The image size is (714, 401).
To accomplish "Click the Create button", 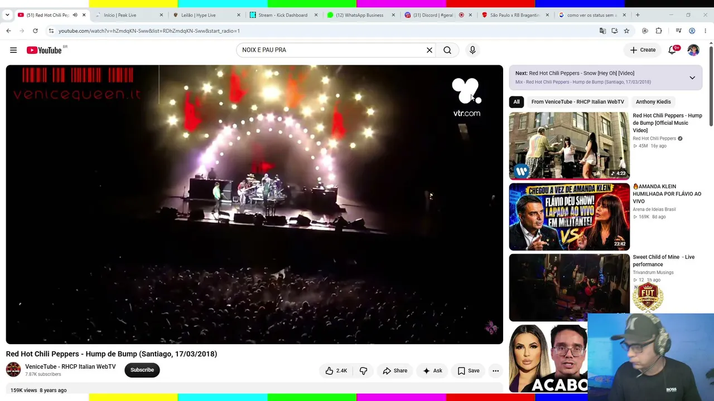I will pos(643,50).
